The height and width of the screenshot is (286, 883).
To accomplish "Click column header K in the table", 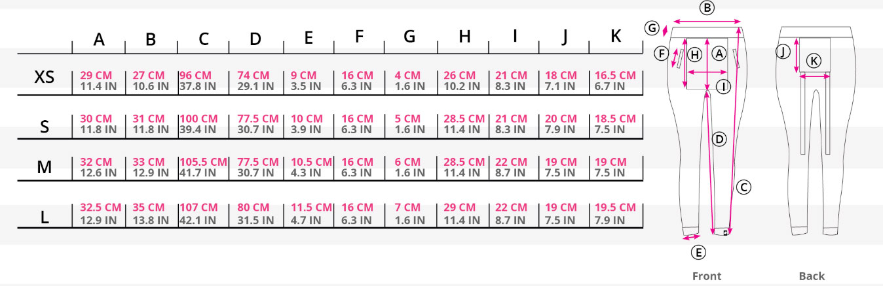I will pos(616,37).
